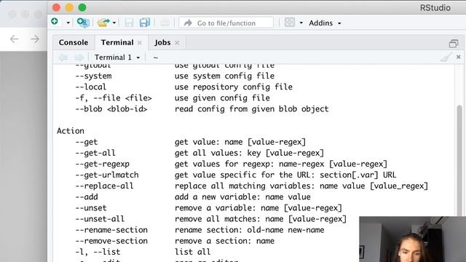Viewport: 466px width, 262px height.
Task: Close the Jobs tab
Action: click(177, 43)
